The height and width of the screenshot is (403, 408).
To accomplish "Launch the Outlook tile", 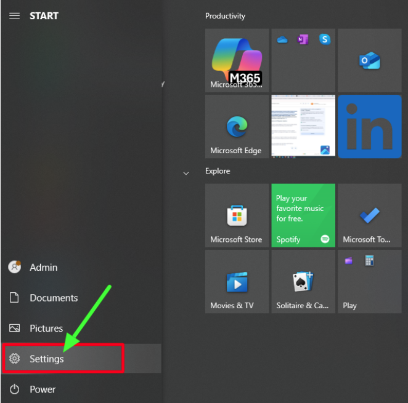I will pyautogui.click(x=370, y=60).
